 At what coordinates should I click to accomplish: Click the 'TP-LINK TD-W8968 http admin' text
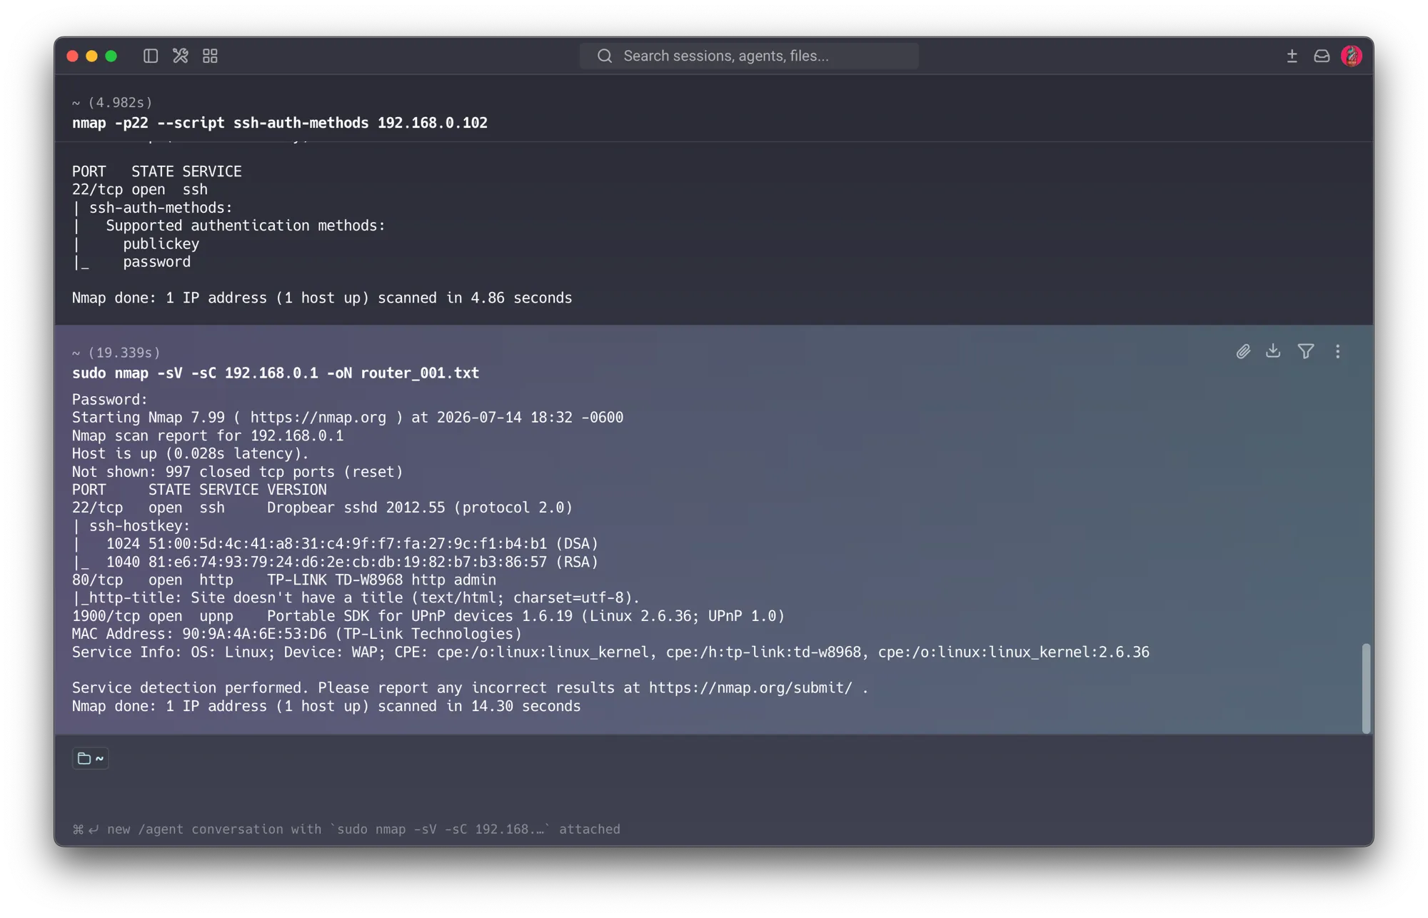click(x=381, y=580)
